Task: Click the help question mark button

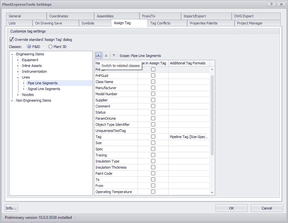Action: point(271,5)
